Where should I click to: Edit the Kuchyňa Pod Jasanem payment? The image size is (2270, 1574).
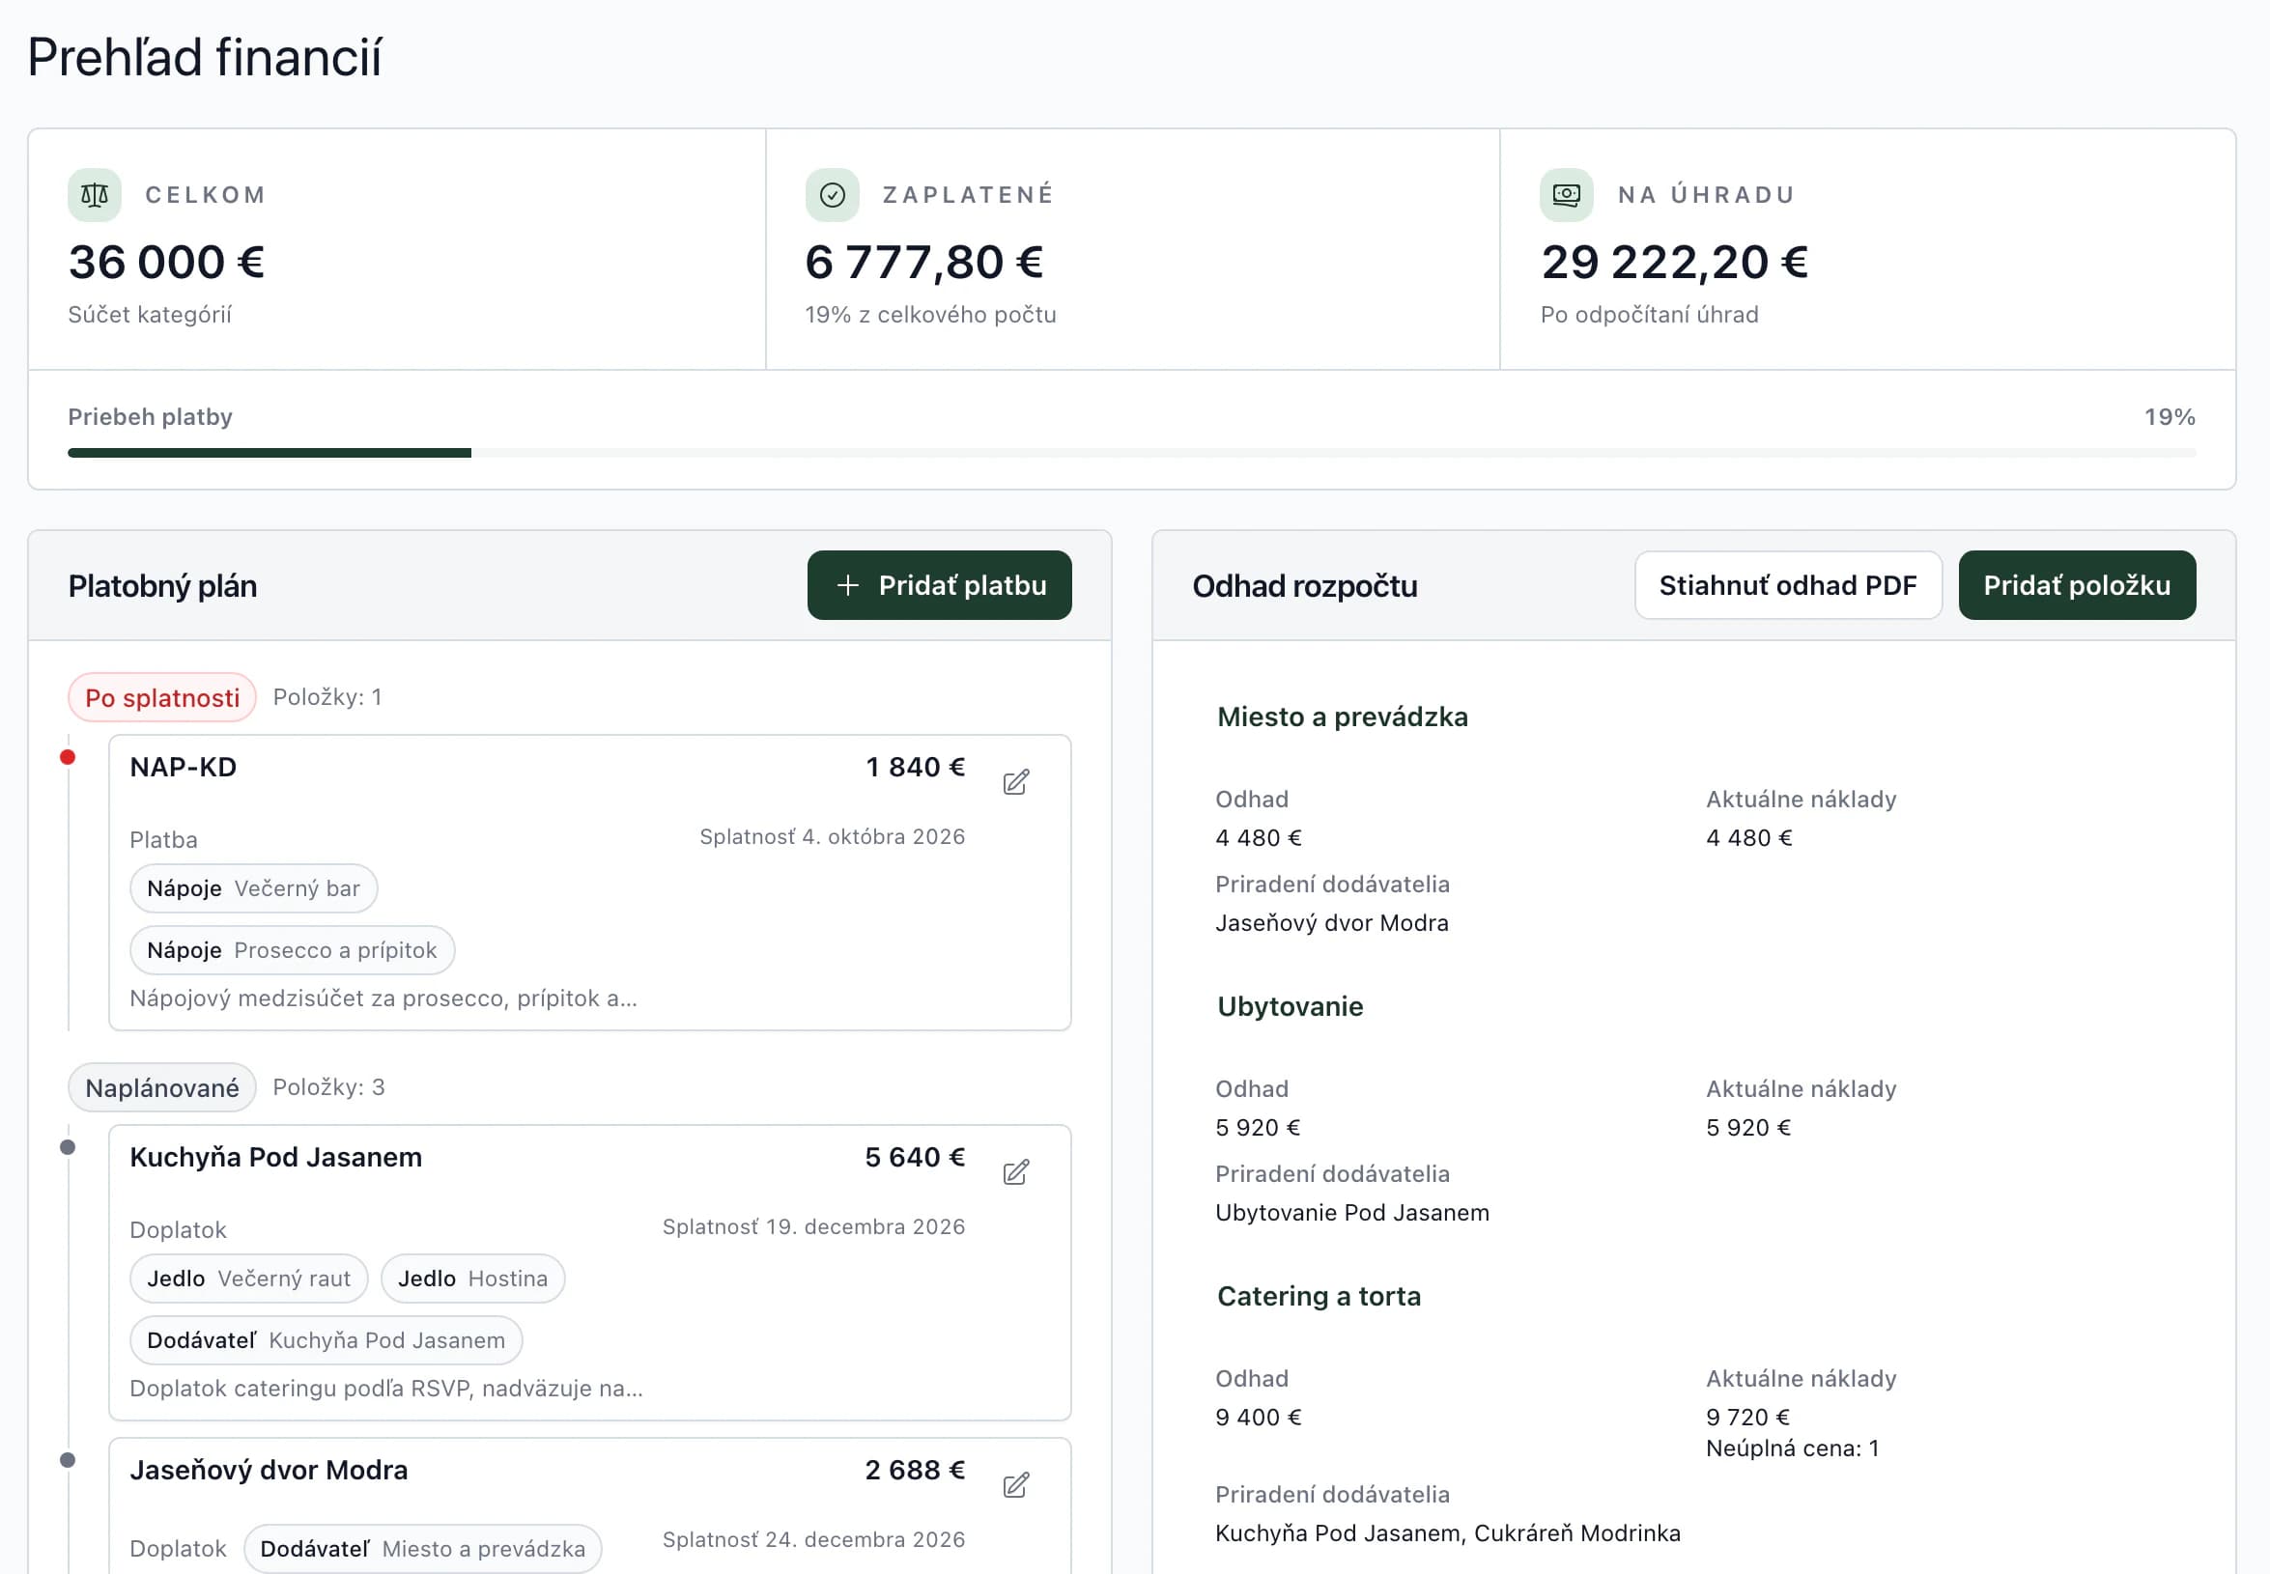[x=1016, y=1171]
